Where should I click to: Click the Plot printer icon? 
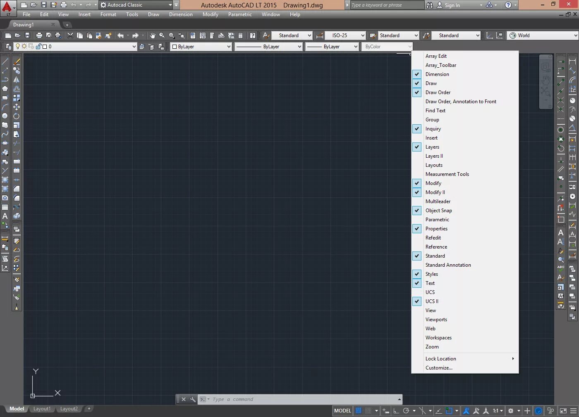pos(39,36)
